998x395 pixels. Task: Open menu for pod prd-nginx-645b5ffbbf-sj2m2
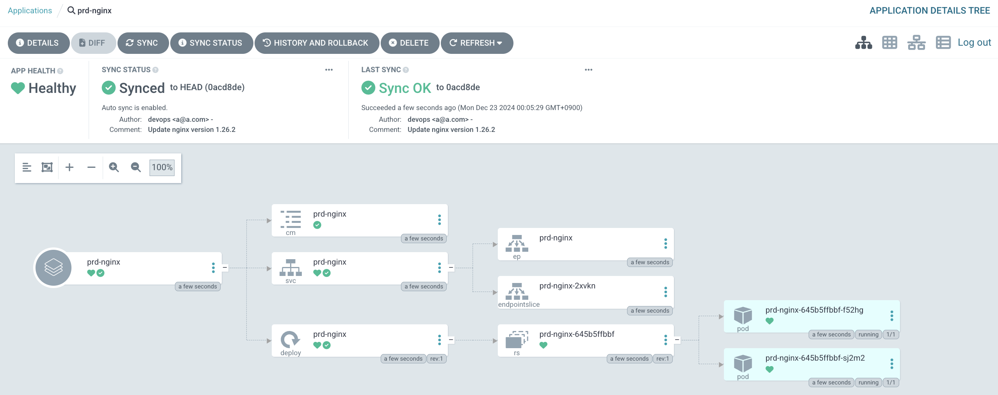(x=891, y=364)
